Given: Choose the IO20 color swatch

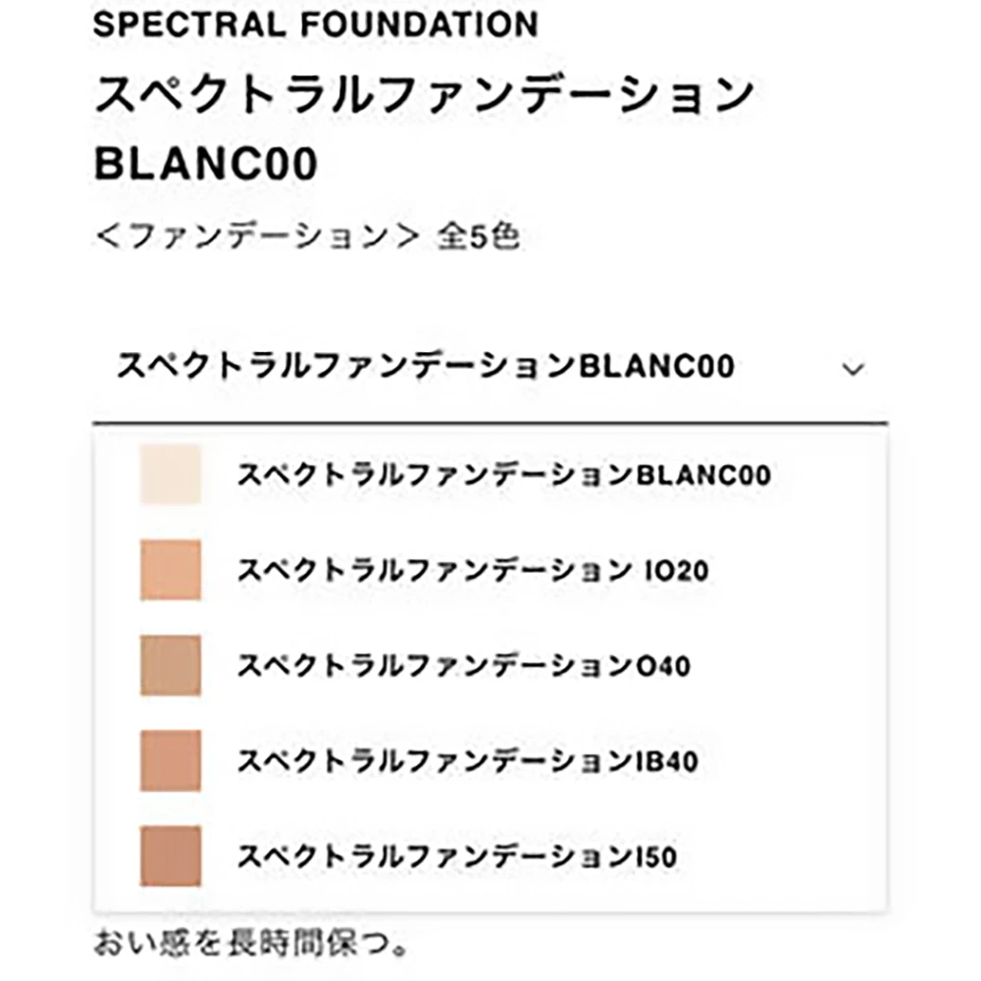Looking at the screenshot, I should pyautogui.click(x=170, y=570).
